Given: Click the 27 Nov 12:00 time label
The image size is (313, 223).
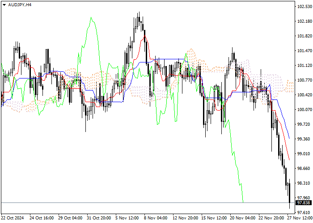Looking at the screenshot, I should 300,218.
